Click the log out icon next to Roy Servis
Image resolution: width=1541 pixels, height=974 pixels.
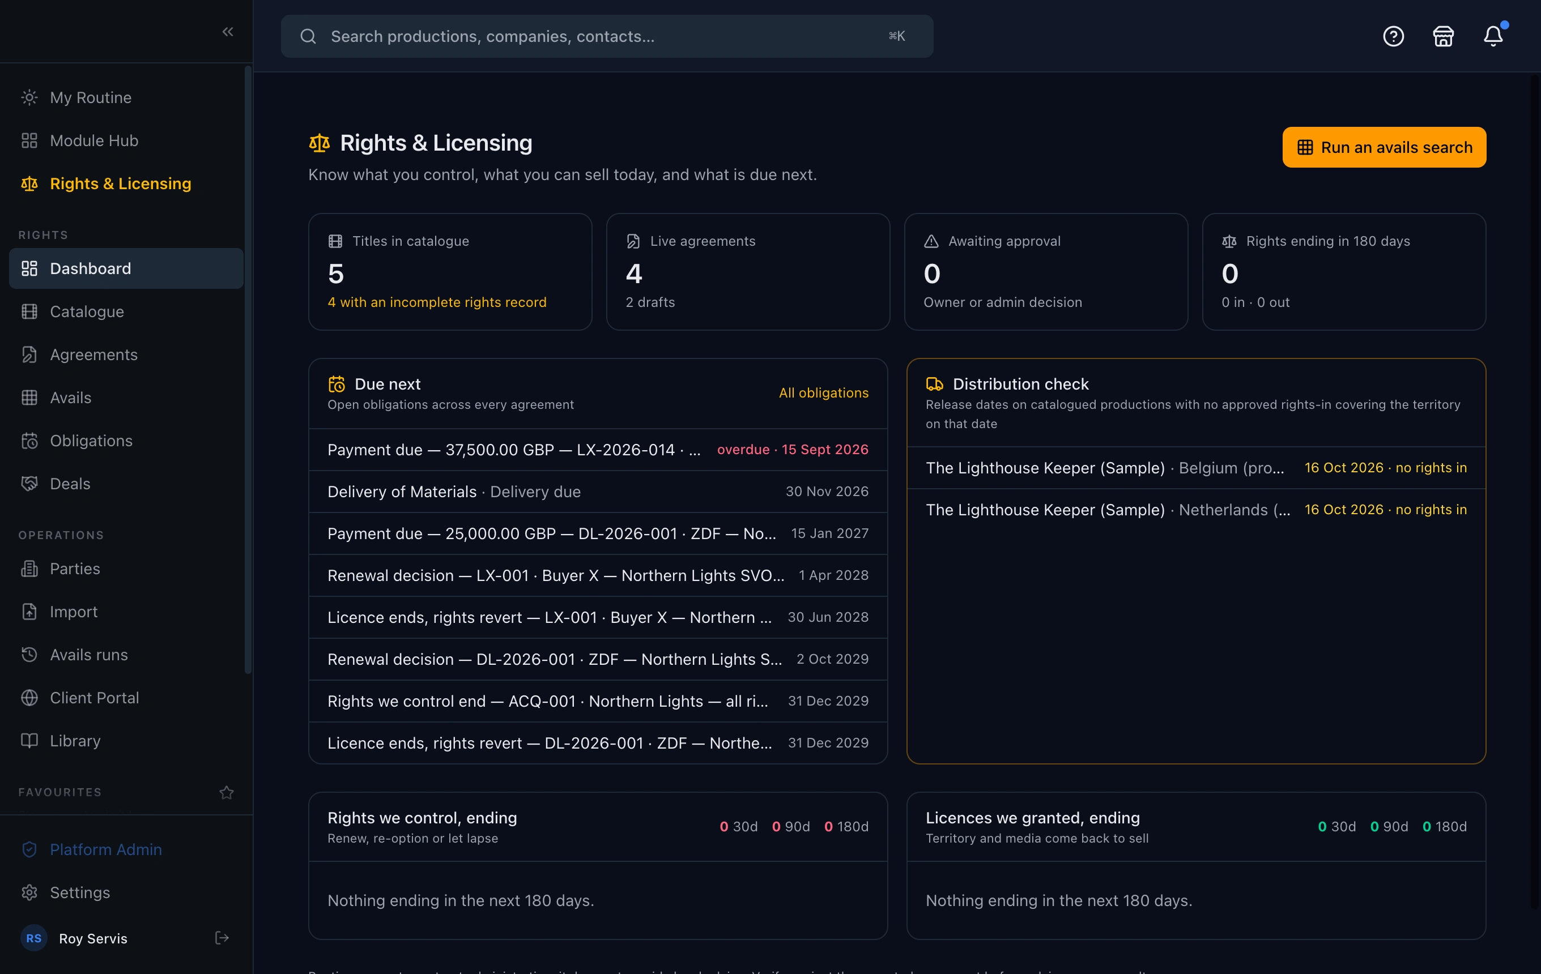(x=222, y=938)
